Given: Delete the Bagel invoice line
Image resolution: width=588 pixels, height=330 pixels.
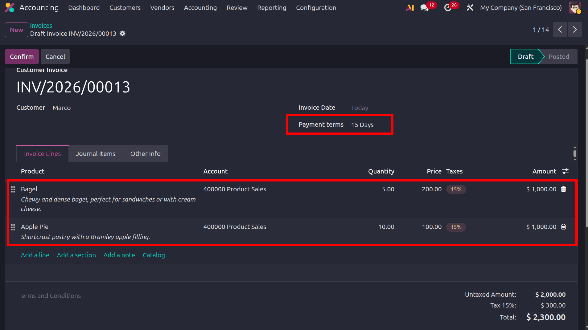Looking at the screenshot, I should [x=564, y=189].
